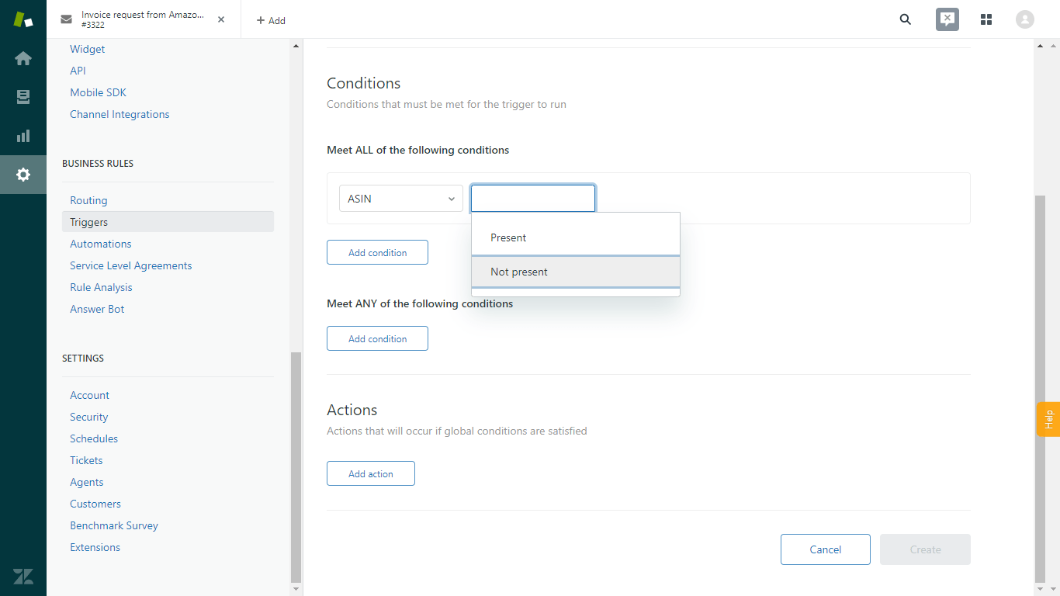Open the Zendesk product switcher icon top right
The width and height of the screenshot is (1060, 596).
click(947, 19)
